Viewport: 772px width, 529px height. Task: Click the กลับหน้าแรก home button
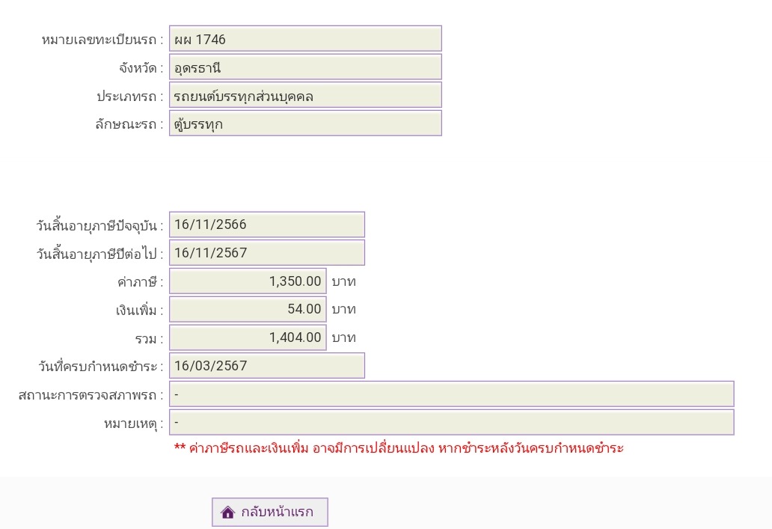coord(270,512)
